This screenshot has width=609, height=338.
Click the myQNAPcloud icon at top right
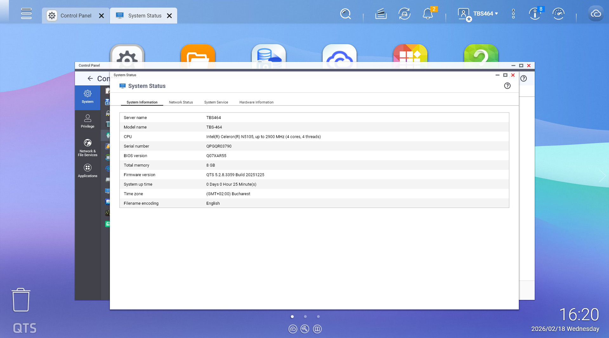596,14
